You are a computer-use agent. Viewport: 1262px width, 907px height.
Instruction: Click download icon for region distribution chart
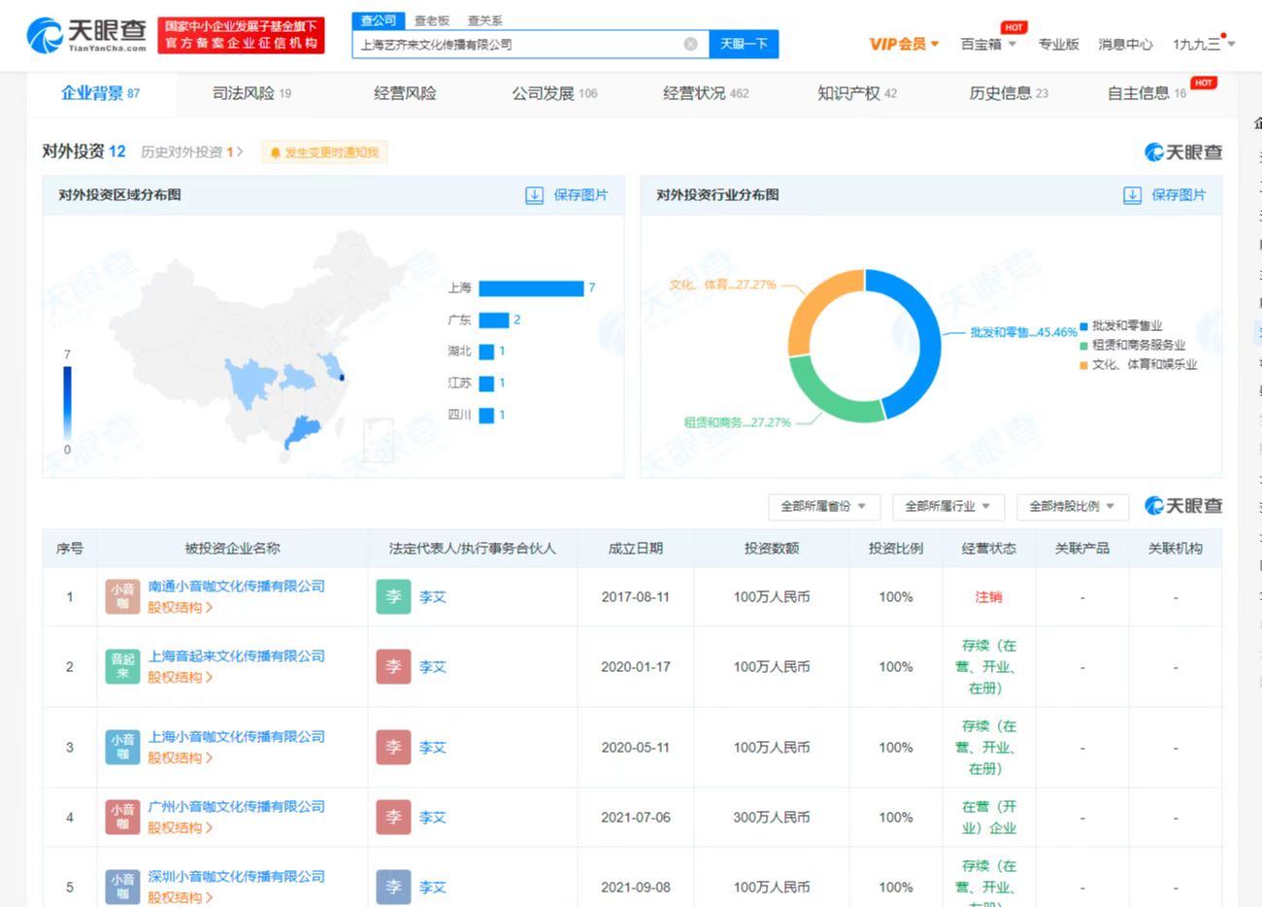(534, 195)
